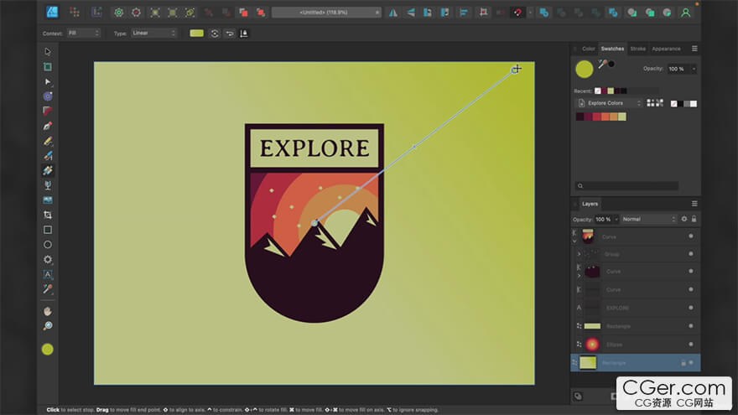Open the gradient Type dropdown showing Linear
Viewport: 738px width, 415px height.
point(154,33)
